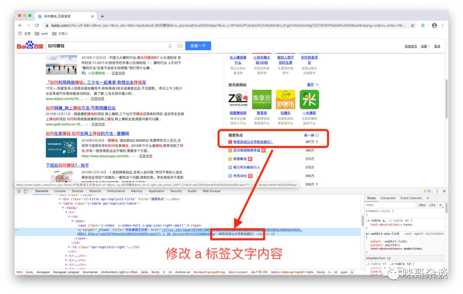The image size is (463, 294).
Task: Select #container in the DOM breadcrumb
Action: pyautogui.click(x=90, y=272)
